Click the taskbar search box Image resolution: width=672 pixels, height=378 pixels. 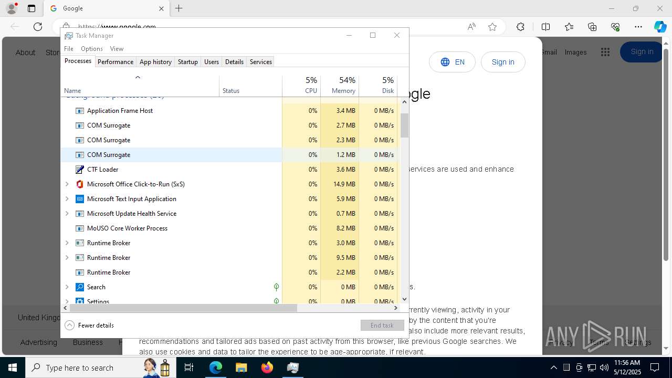(x=100, y=367)
